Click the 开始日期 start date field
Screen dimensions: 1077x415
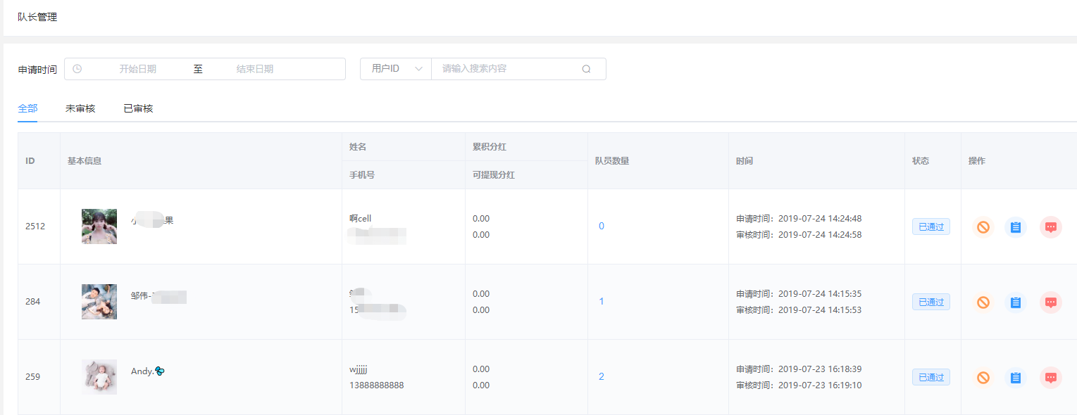(137, 69)
